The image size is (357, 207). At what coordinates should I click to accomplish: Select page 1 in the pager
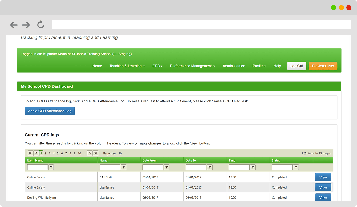click(41, 153)
